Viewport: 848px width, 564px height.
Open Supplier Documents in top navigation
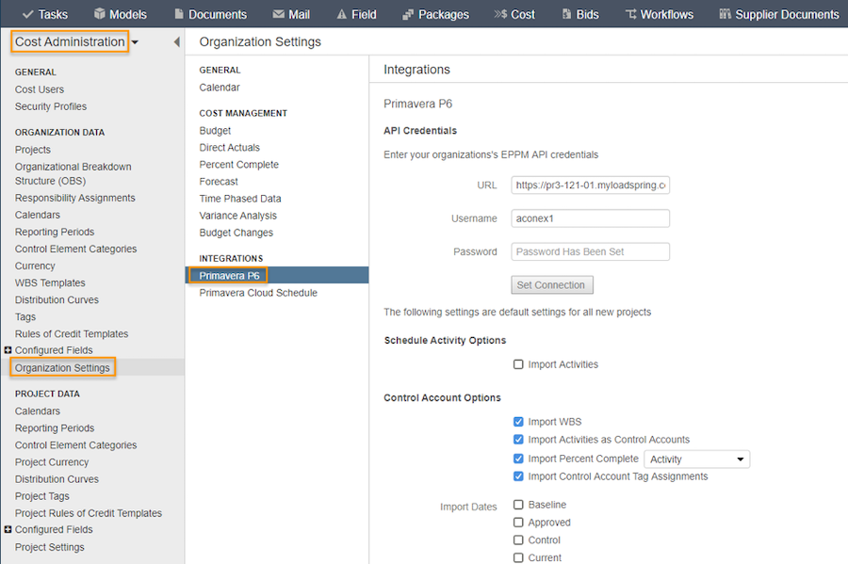tap(779, 14)
